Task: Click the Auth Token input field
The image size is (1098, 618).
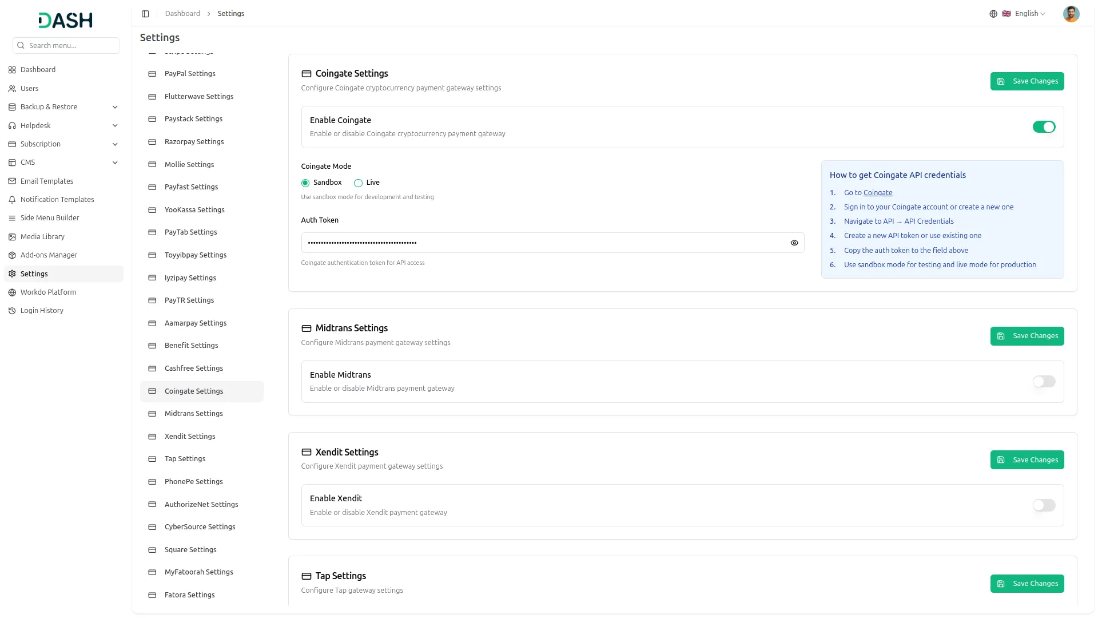Action: pyautogui.click(x=552, y=243)
